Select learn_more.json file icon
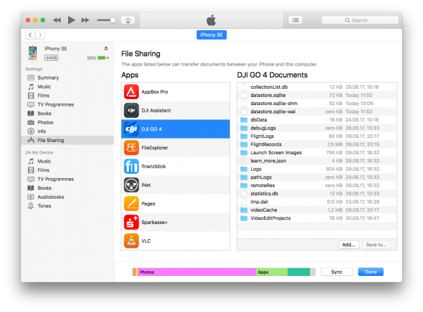The height and width of the screenshot is (312, 423). coord(244,160)
